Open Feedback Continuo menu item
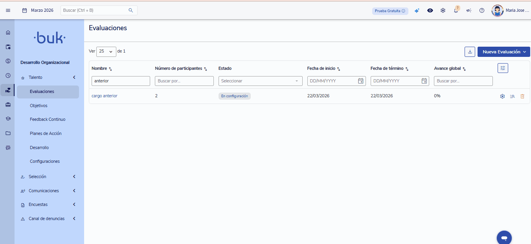531x244 pixels. [48, 119]
